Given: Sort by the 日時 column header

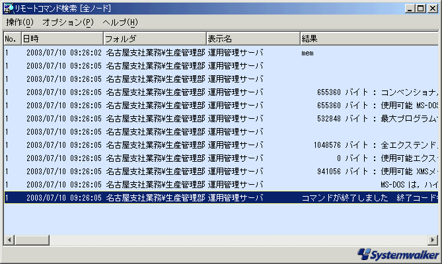Looking at the screenshot, I should coord(62,38).
